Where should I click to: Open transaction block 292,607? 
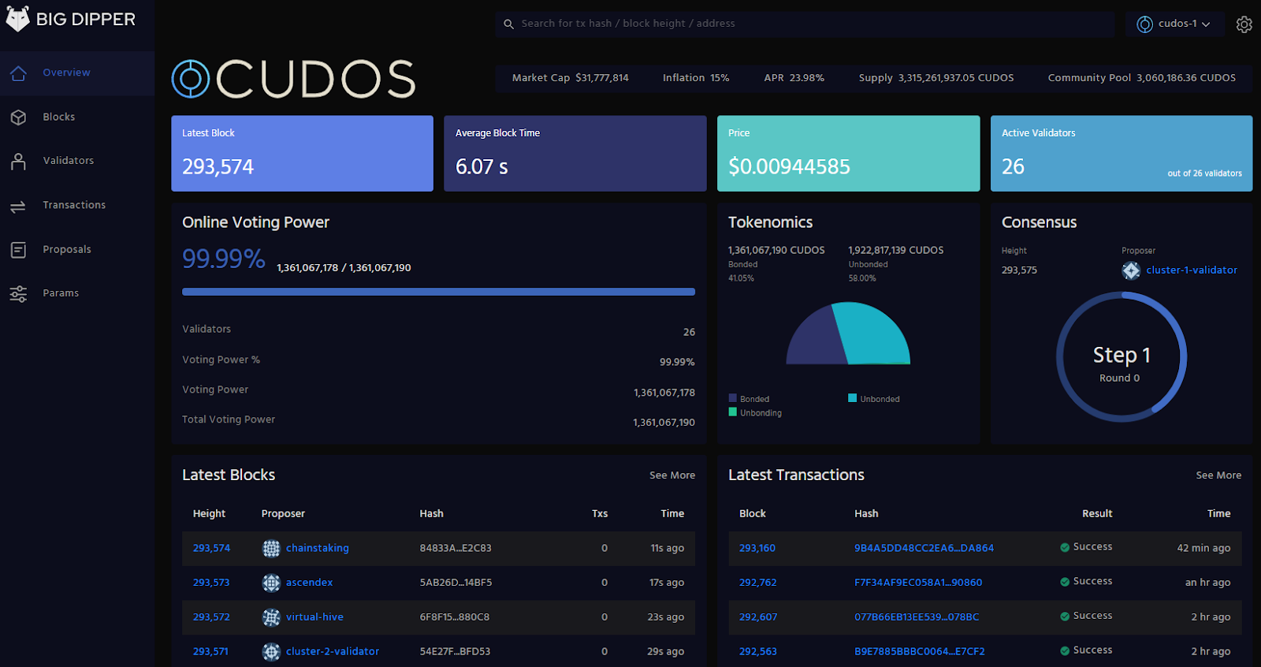(758, 617)
